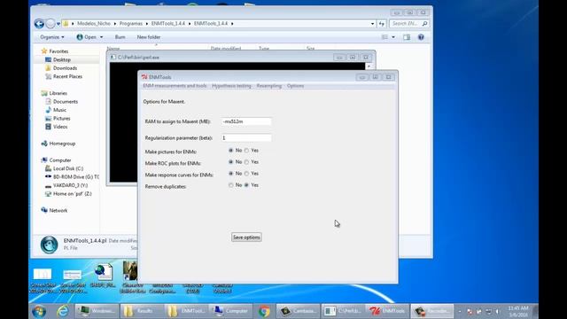This screenshot has width=567, height=319.
Task: Switch to Results folder taskbar item
Action: point(141,311)
